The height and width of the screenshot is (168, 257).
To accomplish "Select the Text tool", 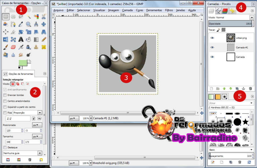I will 21,39.
